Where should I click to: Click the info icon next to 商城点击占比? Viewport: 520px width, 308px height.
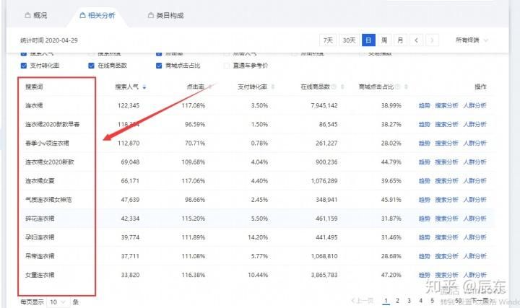tap(397, 87)
